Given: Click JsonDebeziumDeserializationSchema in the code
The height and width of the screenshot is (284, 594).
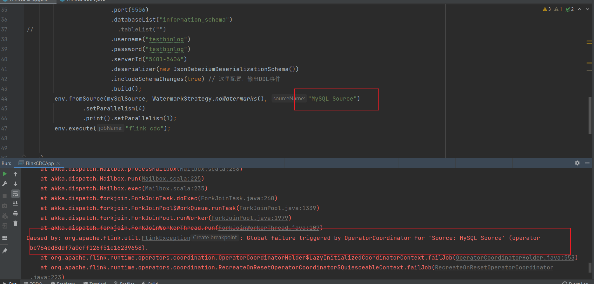Looking at the screenshot, I should [231, 69].
